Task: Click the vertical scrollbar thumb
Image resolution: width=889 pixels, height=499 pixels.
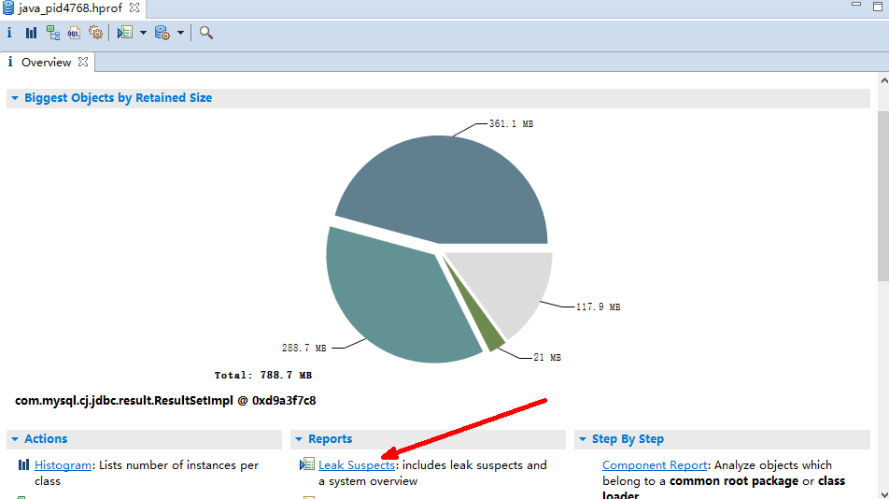Action: pyautogui.click(x=883, y=195)
